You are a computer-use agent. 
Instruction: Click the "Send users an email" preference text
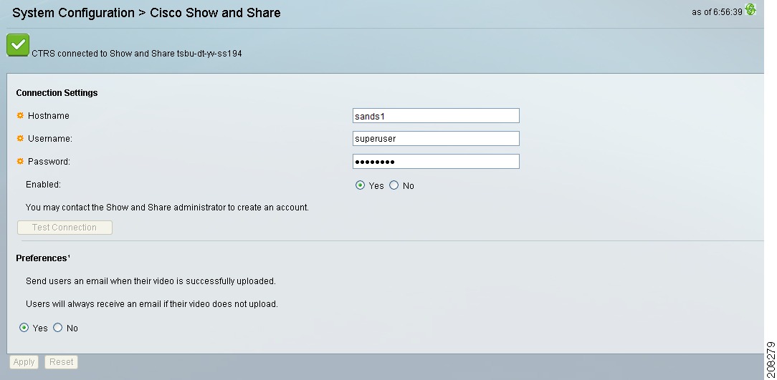(151, 281)
